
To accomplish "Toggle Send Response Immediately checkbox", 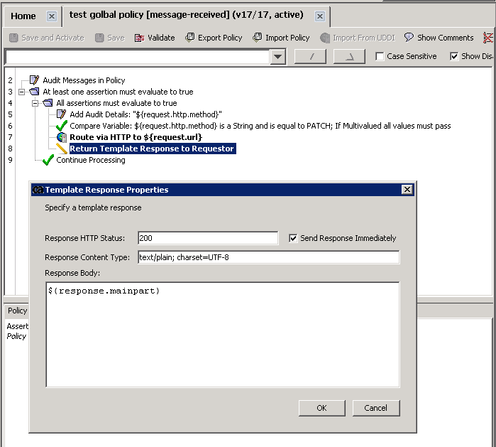I will coord(293,238).
